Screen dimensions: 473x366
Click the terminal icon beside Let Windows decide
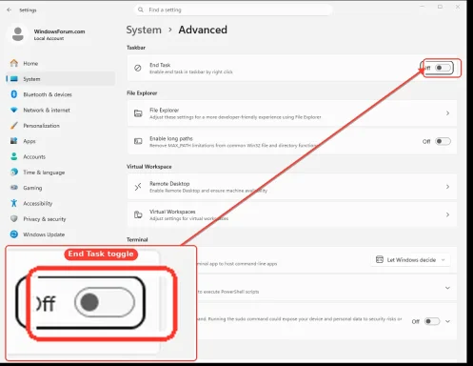tap(380, 259)
